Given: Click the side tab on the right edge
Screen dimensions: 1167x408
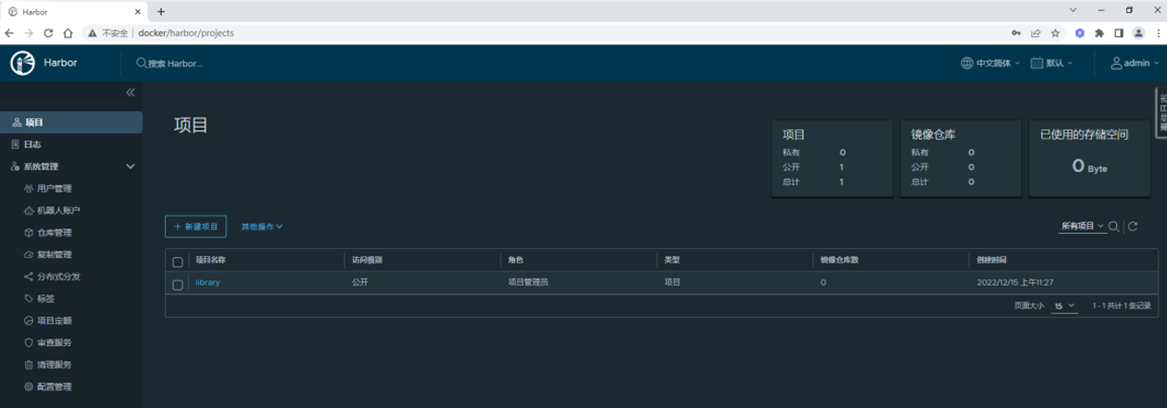Looking at the screenshot, I should click(x=1161, y=113).
